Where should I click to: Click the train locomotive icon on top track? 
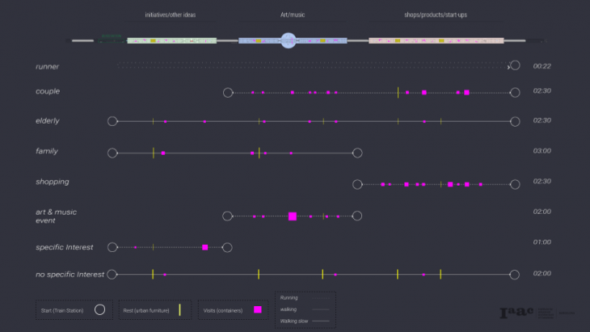pyautogui.click(x=111, y=40)
